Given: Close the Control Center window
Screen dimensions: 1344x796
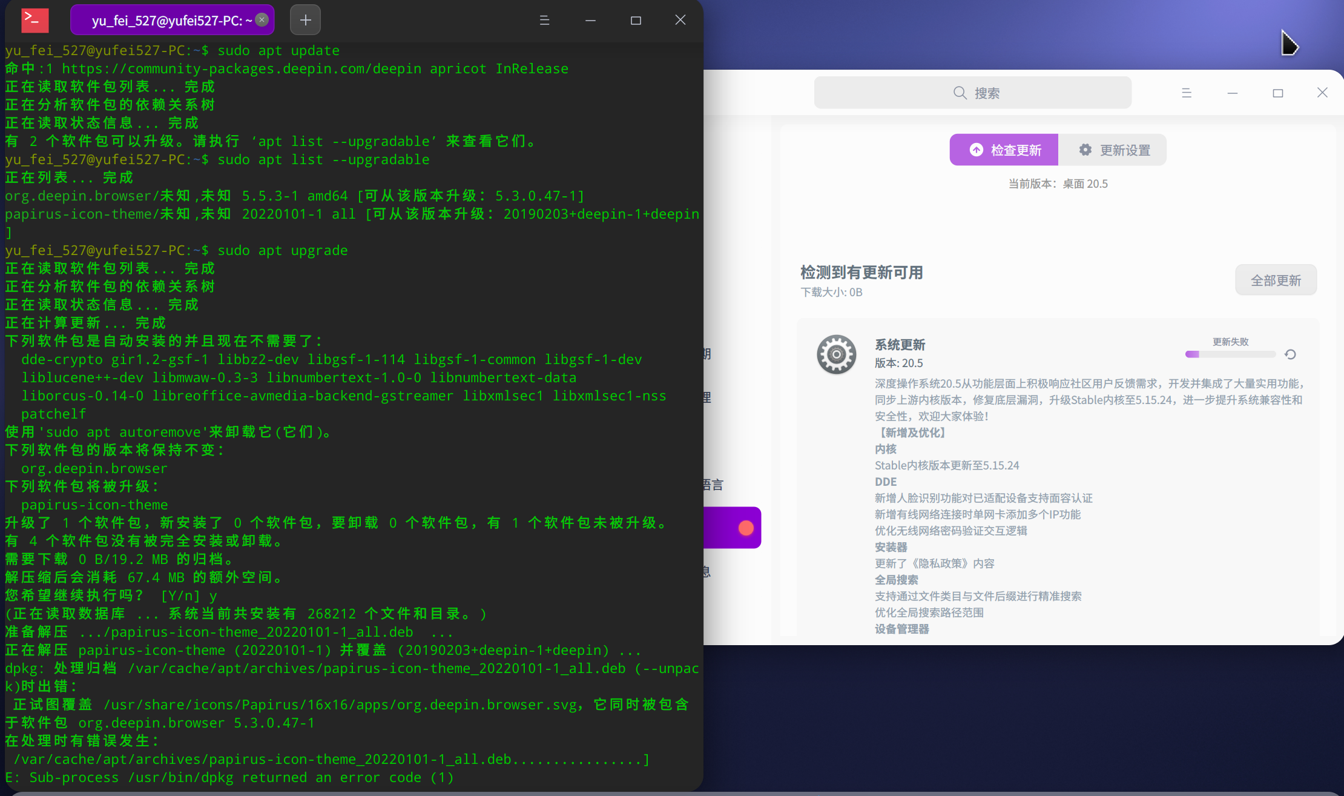Looking at the screenshot, I should tap(1322, 93).
